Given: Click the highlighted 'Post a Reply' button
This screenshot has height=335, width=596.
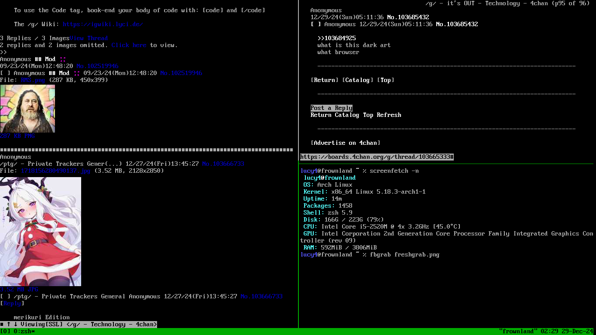Looking at the screenshot, I should (x=331, y=108).
